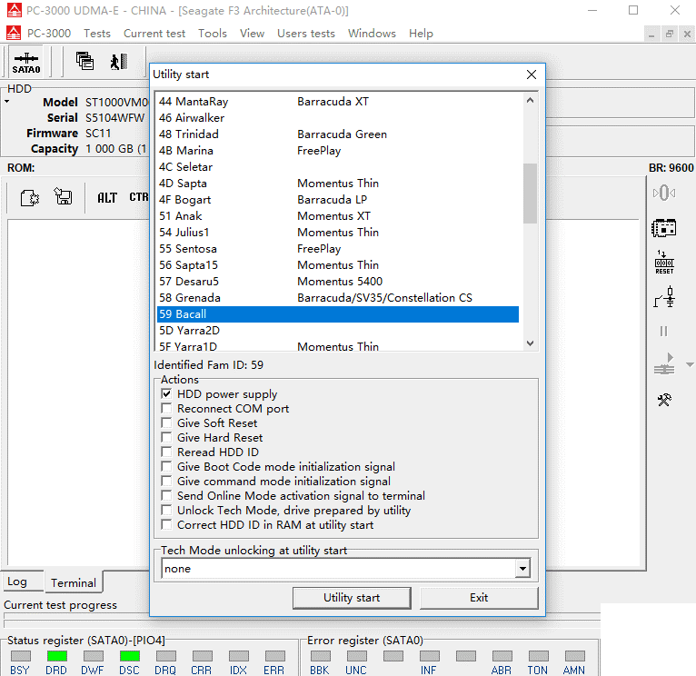The width and height of the screenshot is (696, 676).
Task: Check Unlock Tech Mode, drive prepared by utility
Action: coord(166,510)
